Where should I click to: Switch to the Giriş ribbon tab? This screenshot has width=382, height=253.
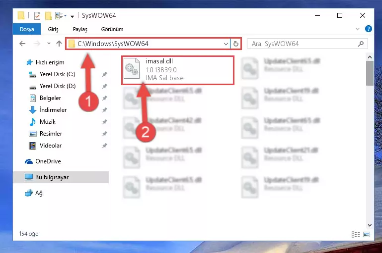(x=53, y=29)
